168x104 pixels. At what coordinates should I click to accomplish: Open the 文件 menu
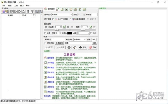pyautogui.click(x=3, y=6)
